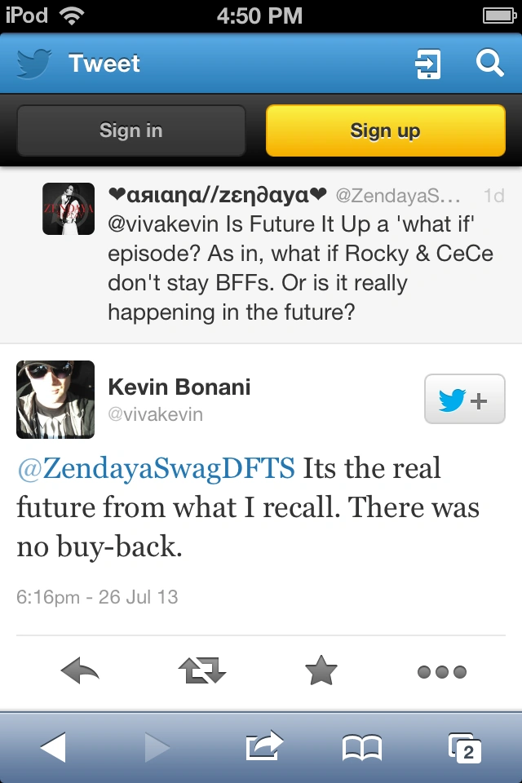Follow Kevin Bonani with bird-plus button
The height and width of the screenshot is (783, 522).
coord(464,400)
